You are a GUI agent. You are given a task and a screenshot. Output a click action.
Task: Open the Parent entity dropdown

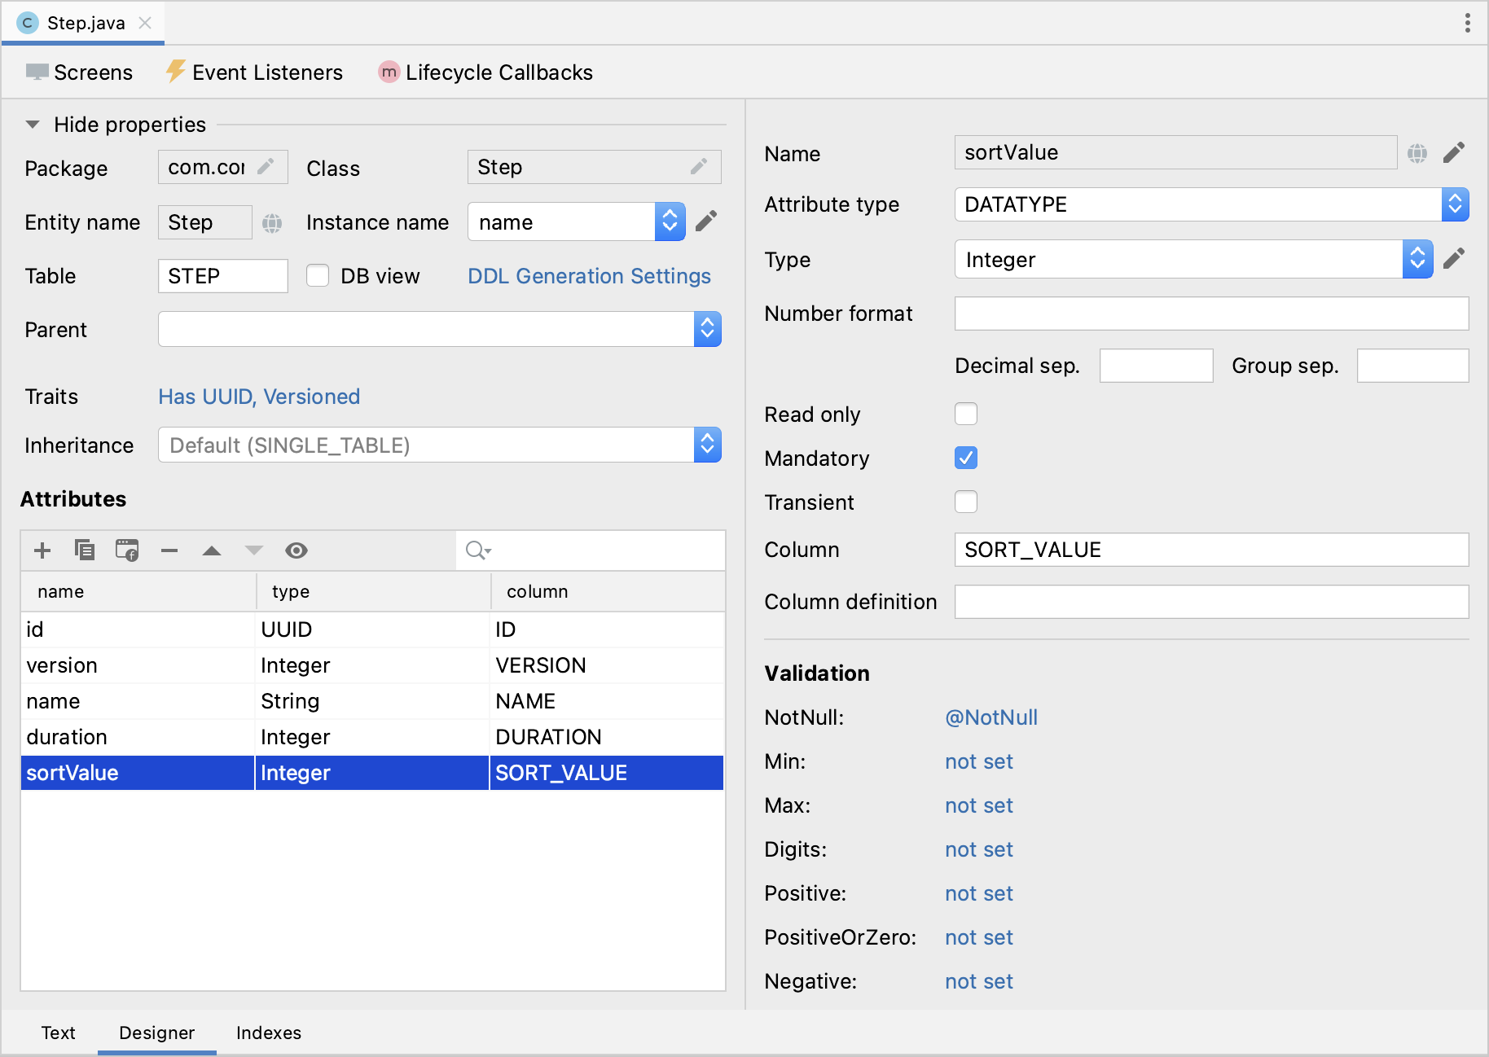(x=708, y=329)
